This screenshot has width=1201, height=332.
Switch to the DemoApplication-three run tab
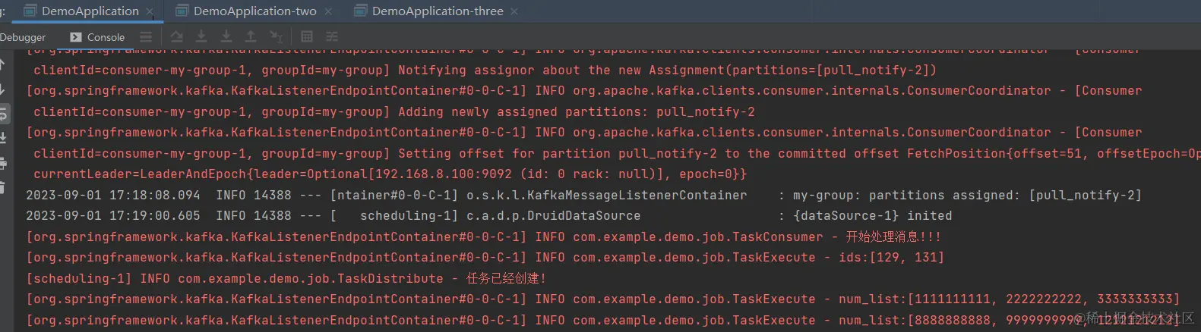(438, 11)
